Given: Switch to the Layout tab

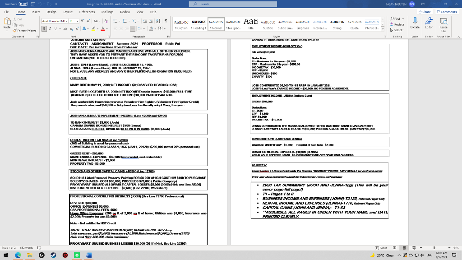Looking at the screenshot, I should (68, 12).
